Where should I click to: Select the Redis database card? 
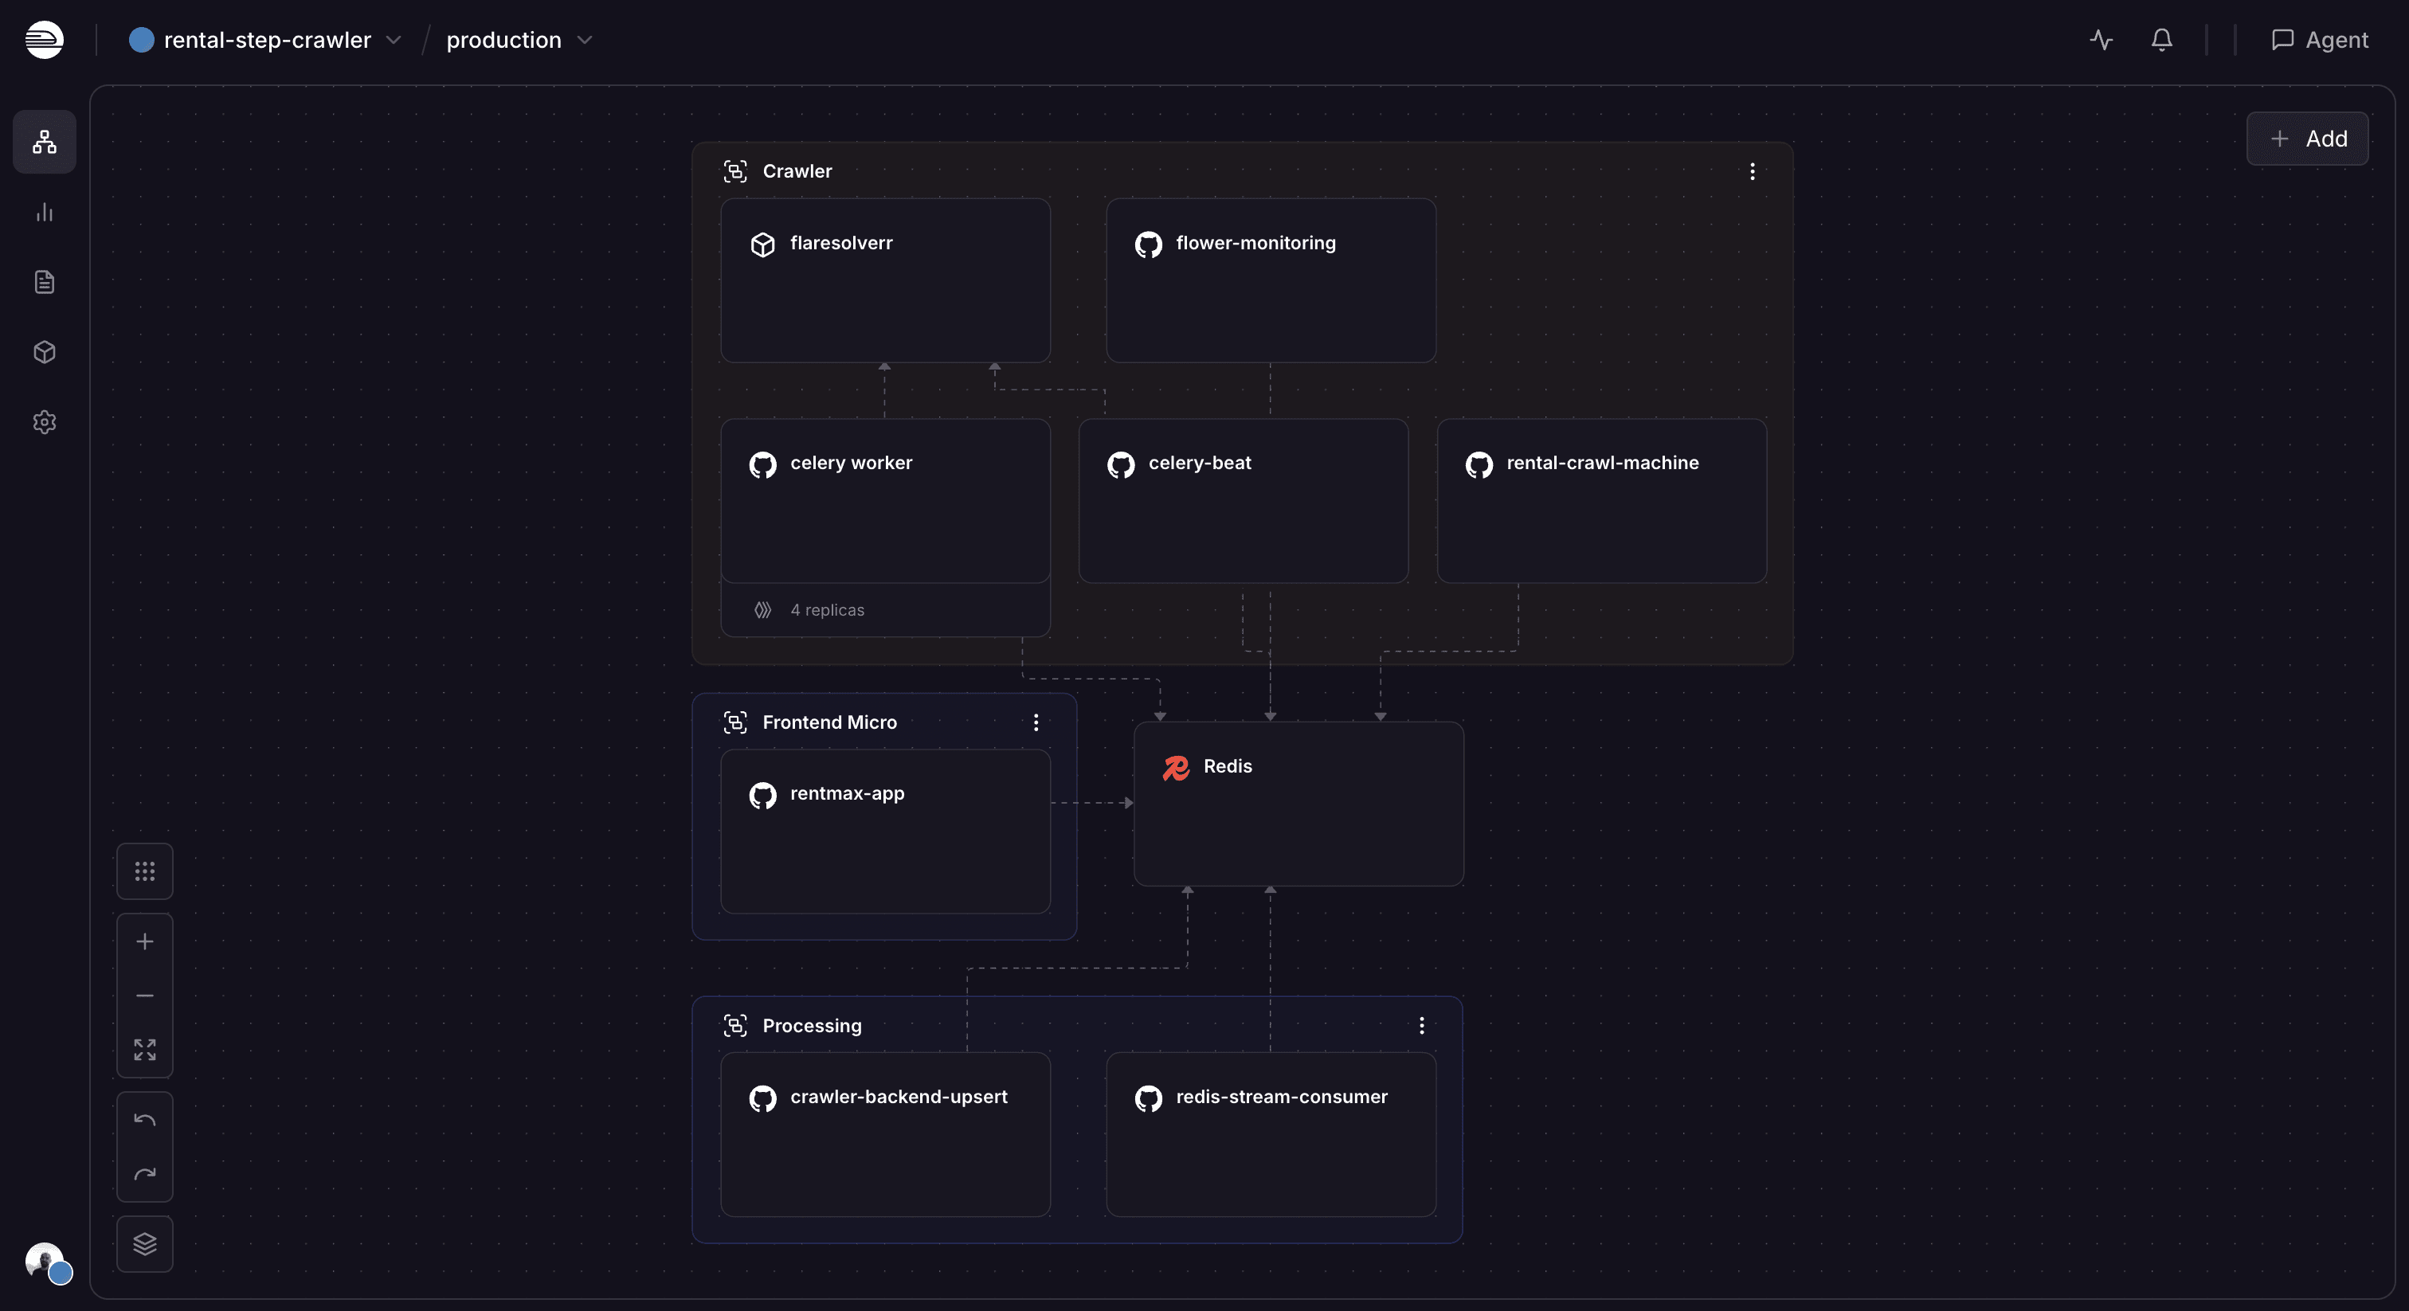(1299, 803)
